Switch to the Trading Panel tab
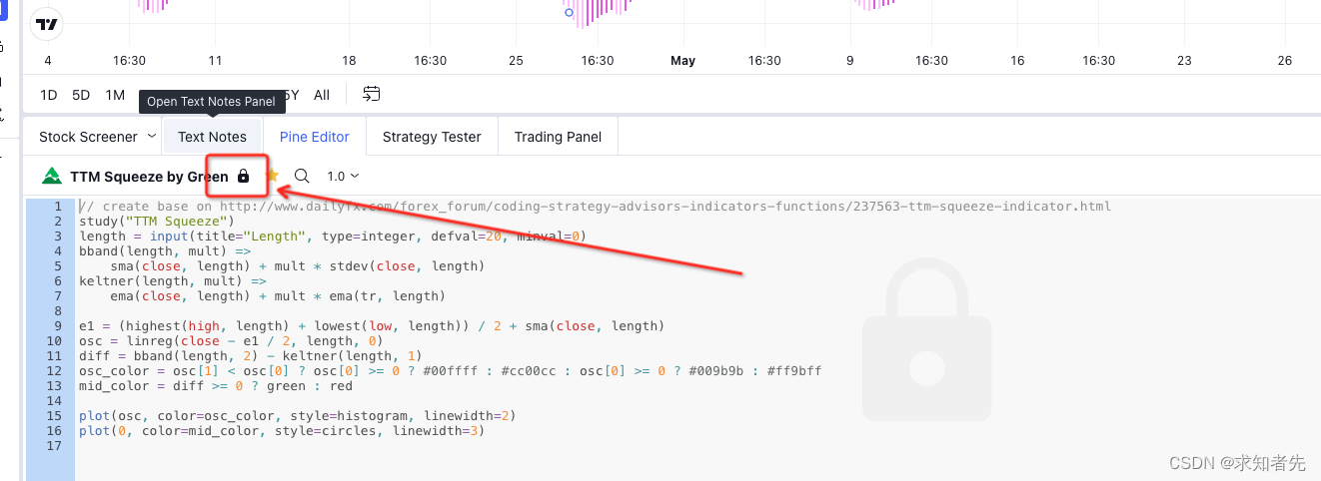1321x481 pixels. 558,137
